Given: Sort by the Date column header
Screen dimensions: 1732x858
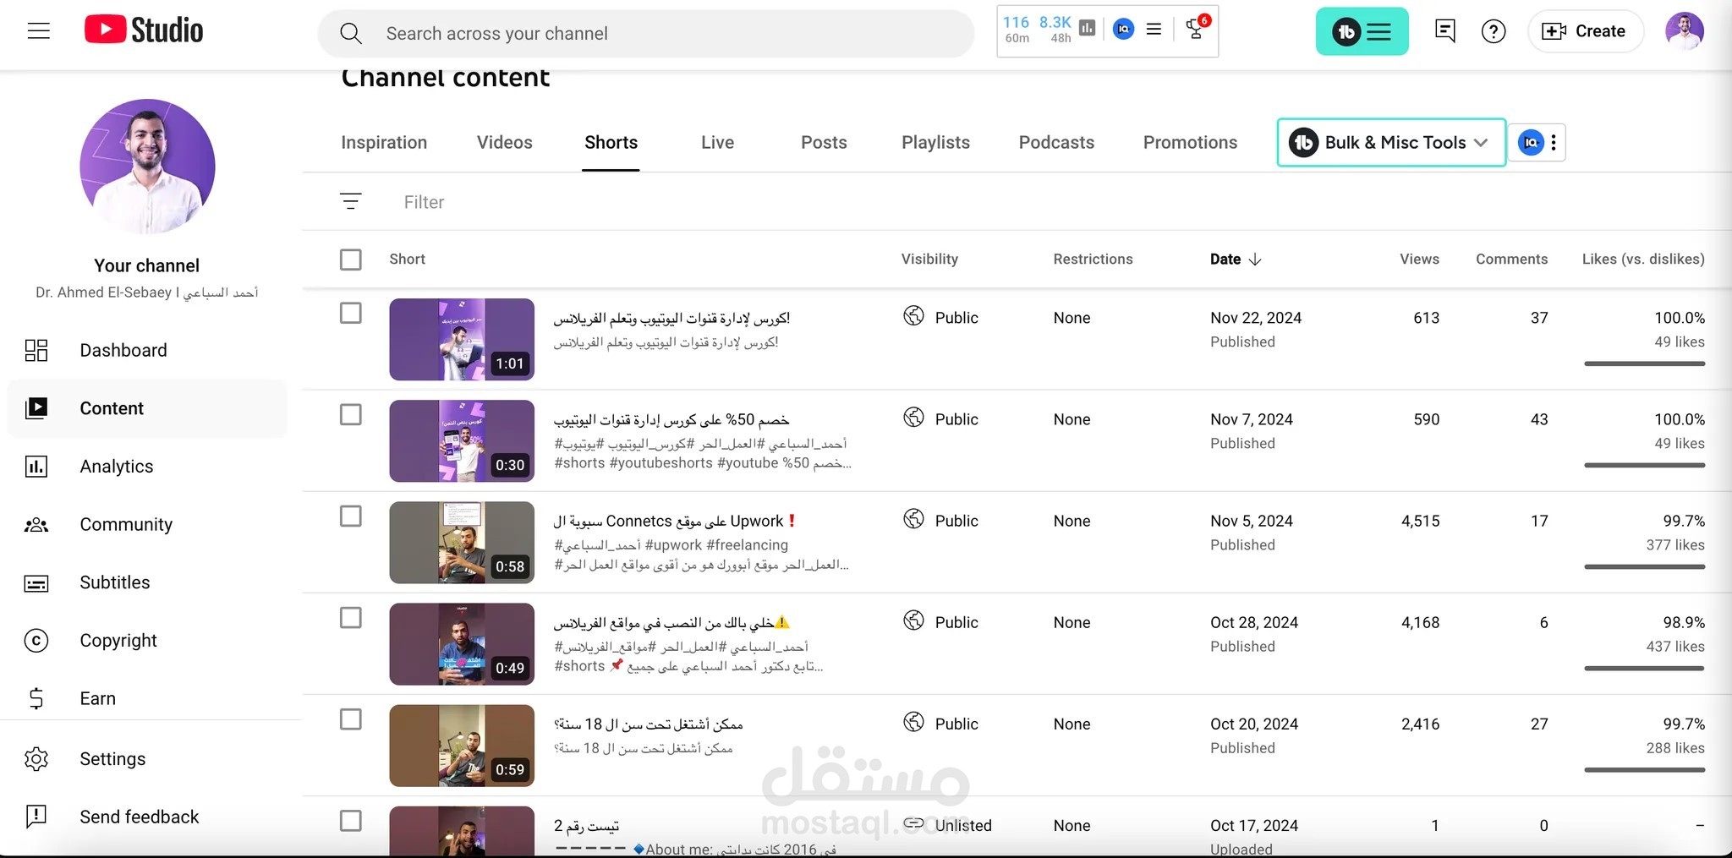Looking at the screenshot, I should pyautogui.click(x=1236, y=260).
